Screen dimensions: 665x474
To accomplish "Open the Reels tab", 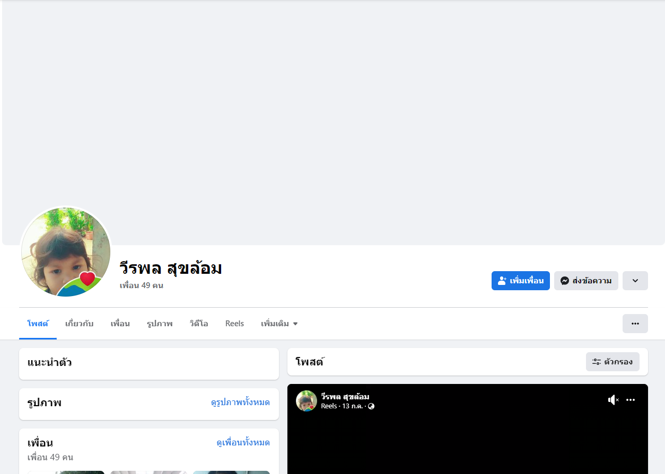I will click(234, 324).
